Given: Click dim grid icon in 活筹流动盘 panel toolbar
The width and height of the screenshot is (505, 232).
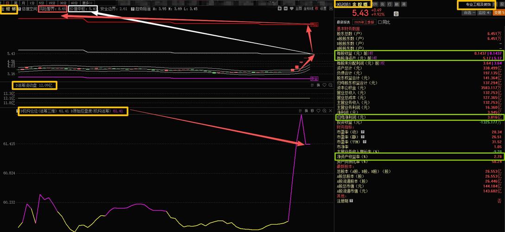Looking at the screenshot, I should click(x=313, y=85).
